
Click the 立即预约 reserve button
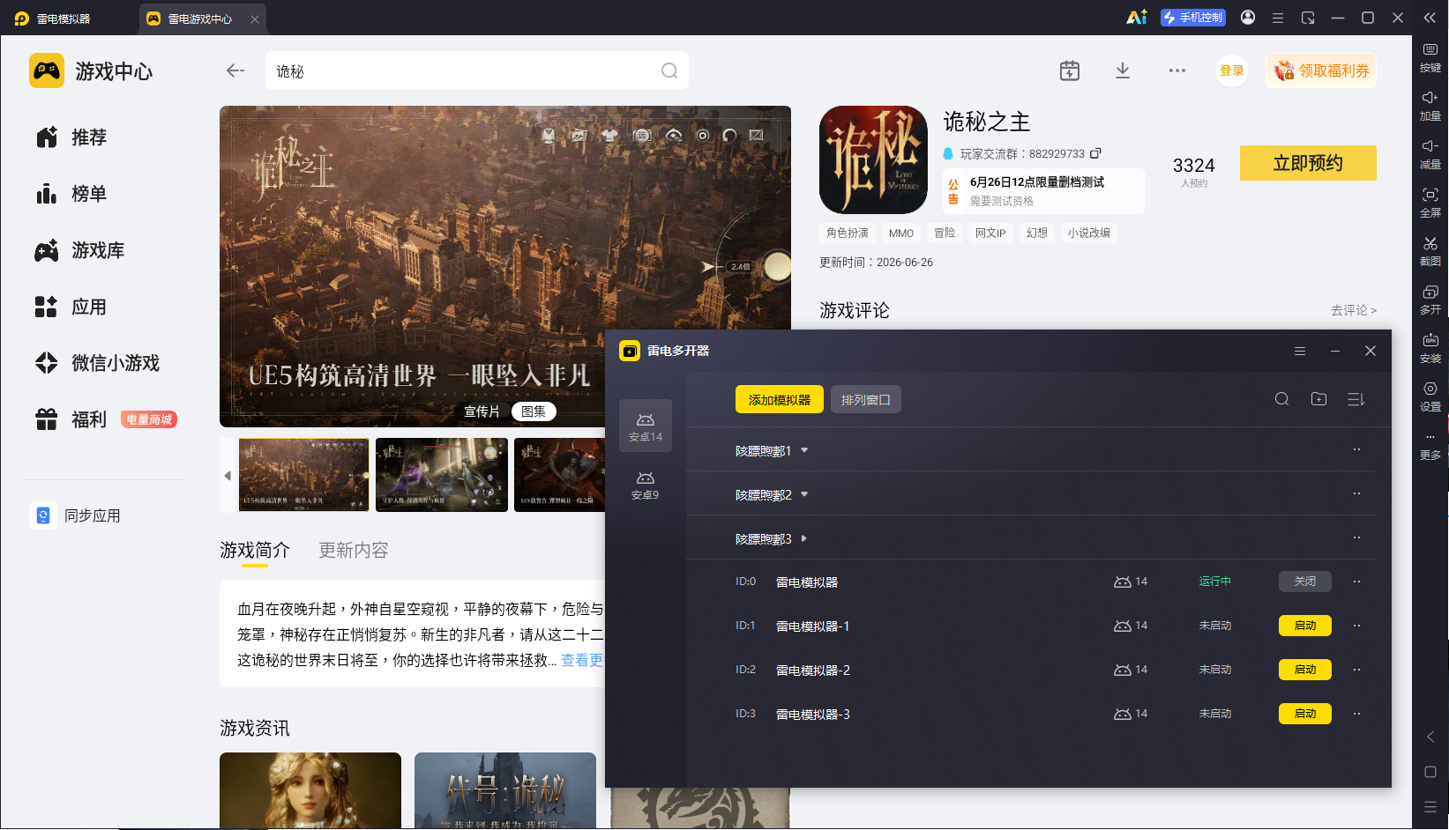click(x=1308, y=163)
